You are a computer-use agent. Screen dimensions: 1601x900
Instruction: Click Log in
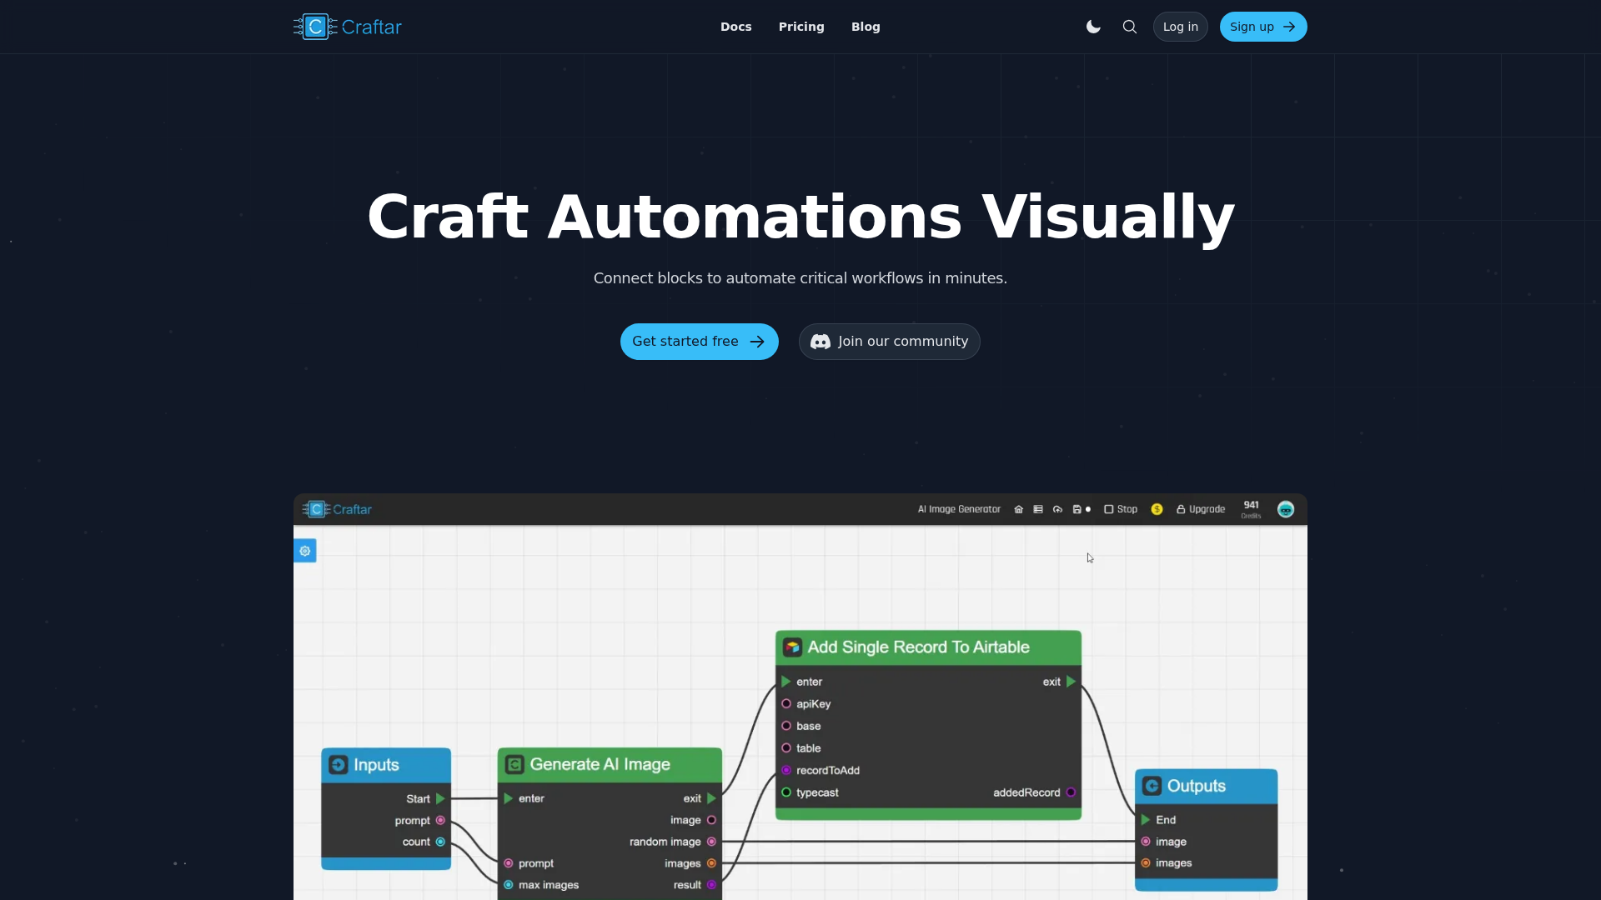(1180, 26)
